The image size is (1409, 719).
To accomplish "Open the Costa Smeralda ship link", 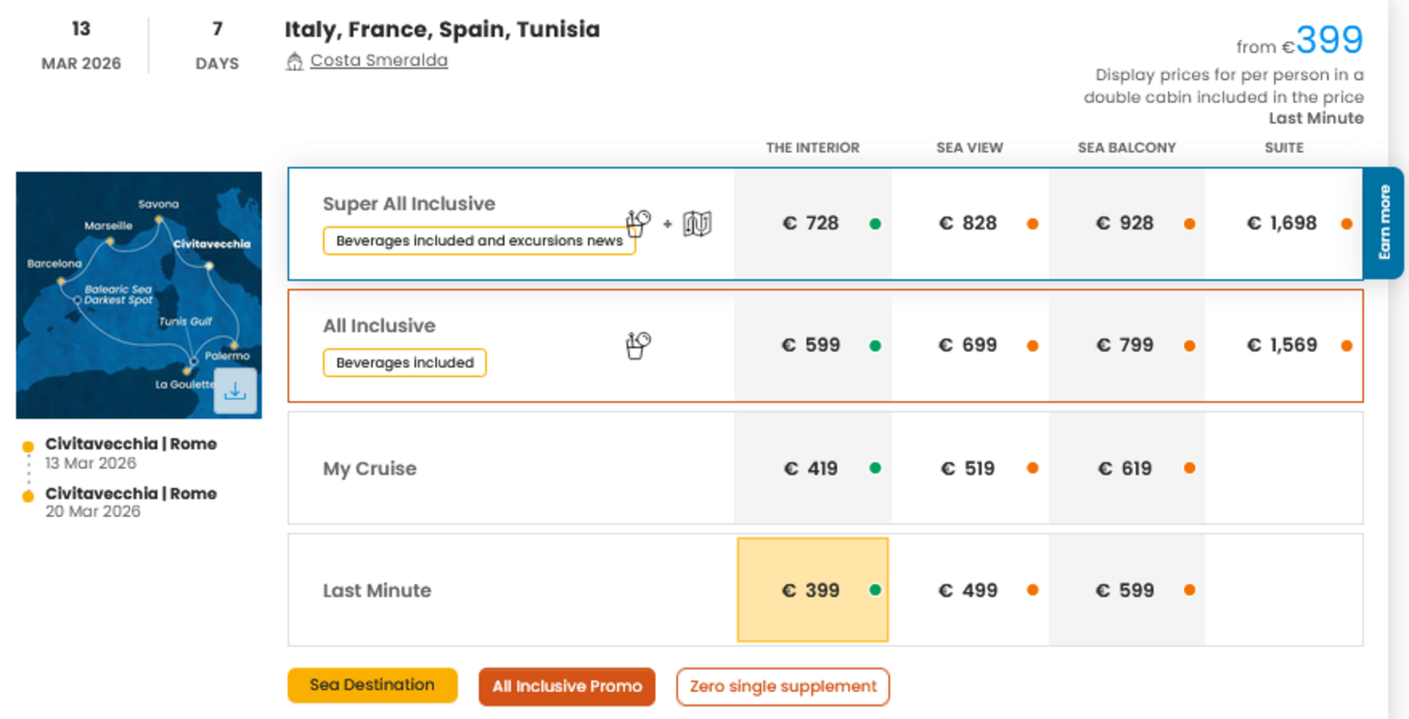I will click(379, 60).
